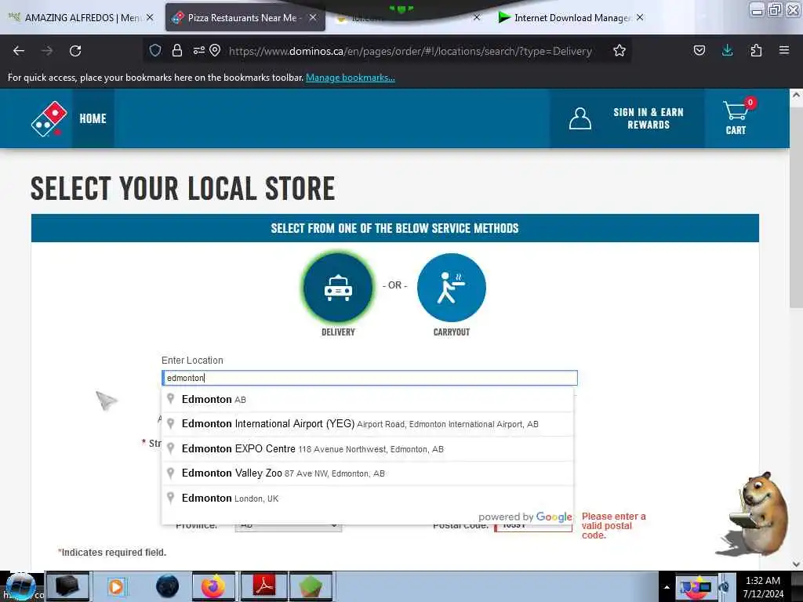Open the media player taskbar icon
The image size is (803, 602).
pos(116,586)
